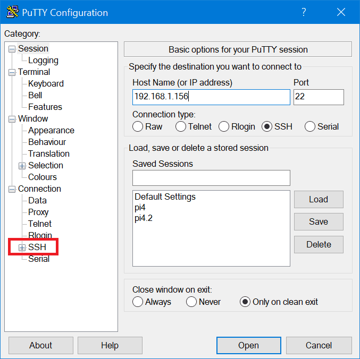The height and width of the screenshot is (359, 360).
Task: Collapse the Terminal category
Action: (x=12, y=72)
